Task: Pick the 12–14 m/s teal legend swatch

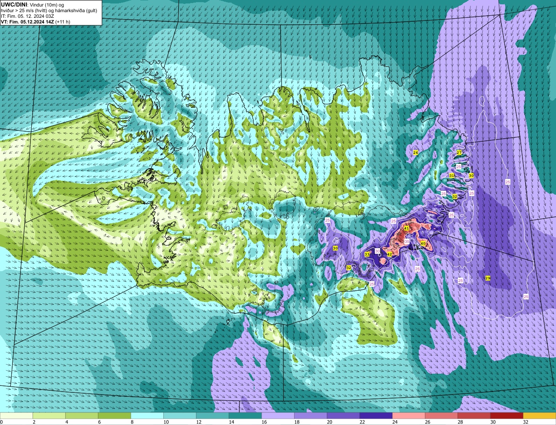Action: [x=212, y=416]
